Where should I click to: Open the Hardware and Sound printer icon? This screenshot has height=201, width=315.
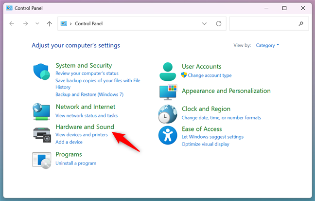point(42,135)
